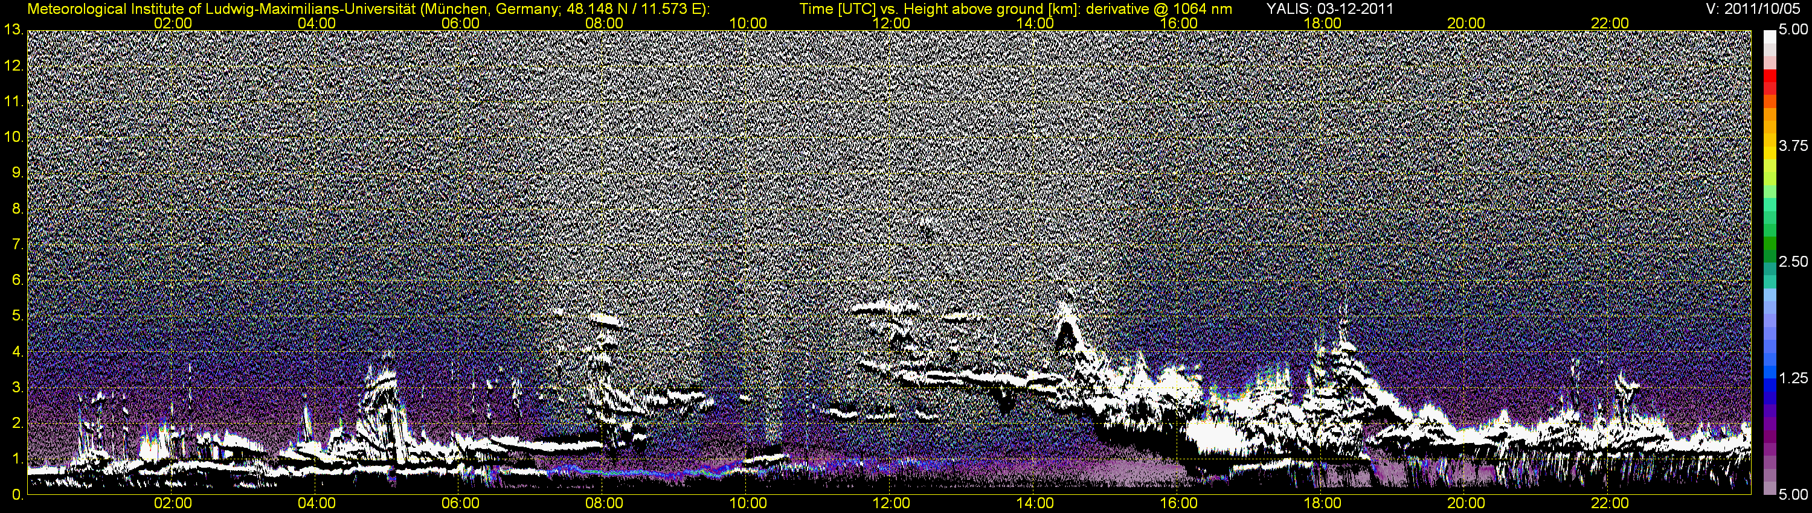This screenshot has width=1812, height=513.
Task: Click the 06:00 label on the top time axis
Action: (461, 23)
